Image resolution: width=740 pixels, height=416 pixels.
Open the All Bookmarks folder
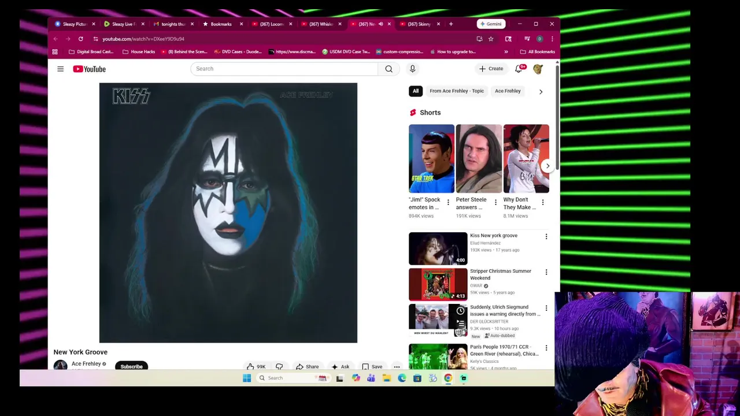(538, 51)
